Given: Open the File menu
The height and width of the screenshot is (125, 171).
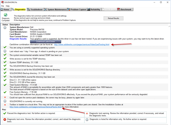Looking at the screenshot, I should click(x=2, y=6).
